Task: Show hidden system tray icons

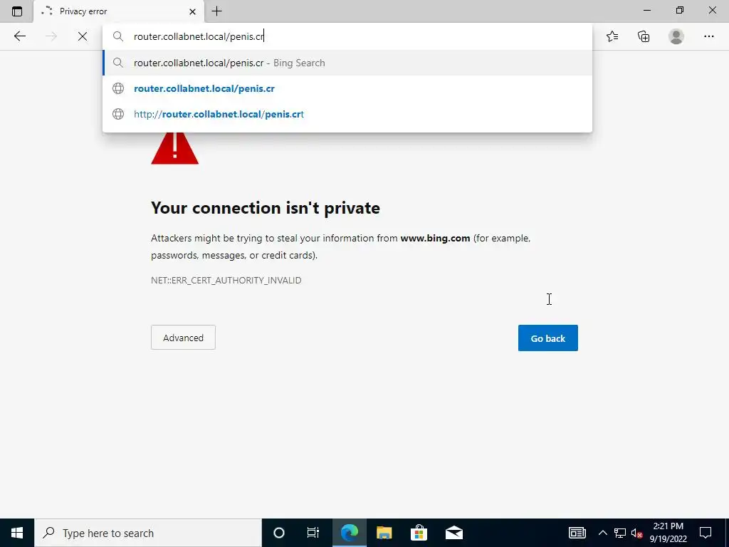Action: tap(602, 533)
